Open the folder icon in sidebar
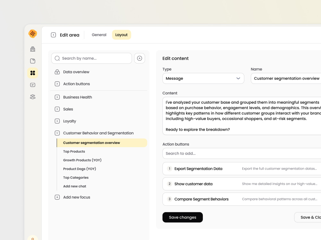Screen dimensions: 321x240 point(32,61)
